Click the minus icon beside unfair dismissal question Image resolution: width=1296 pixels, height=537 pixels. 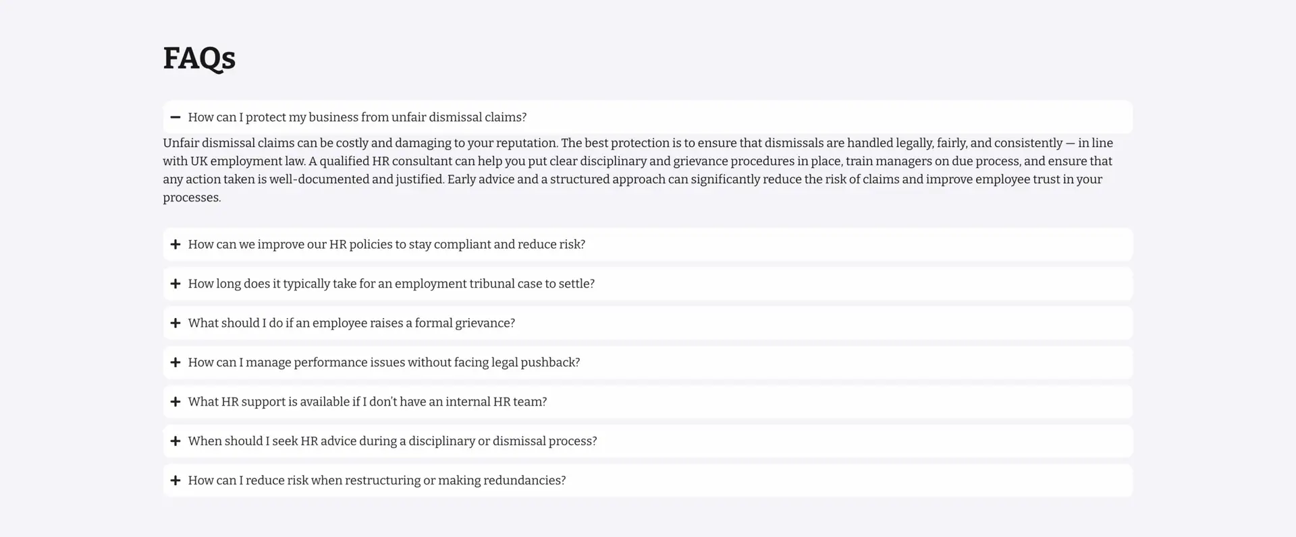[x=175, y=117]
